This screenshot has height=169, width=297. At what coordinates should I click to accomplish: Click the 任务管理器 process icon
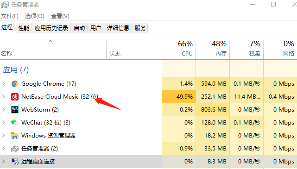(x=14, y=149)
